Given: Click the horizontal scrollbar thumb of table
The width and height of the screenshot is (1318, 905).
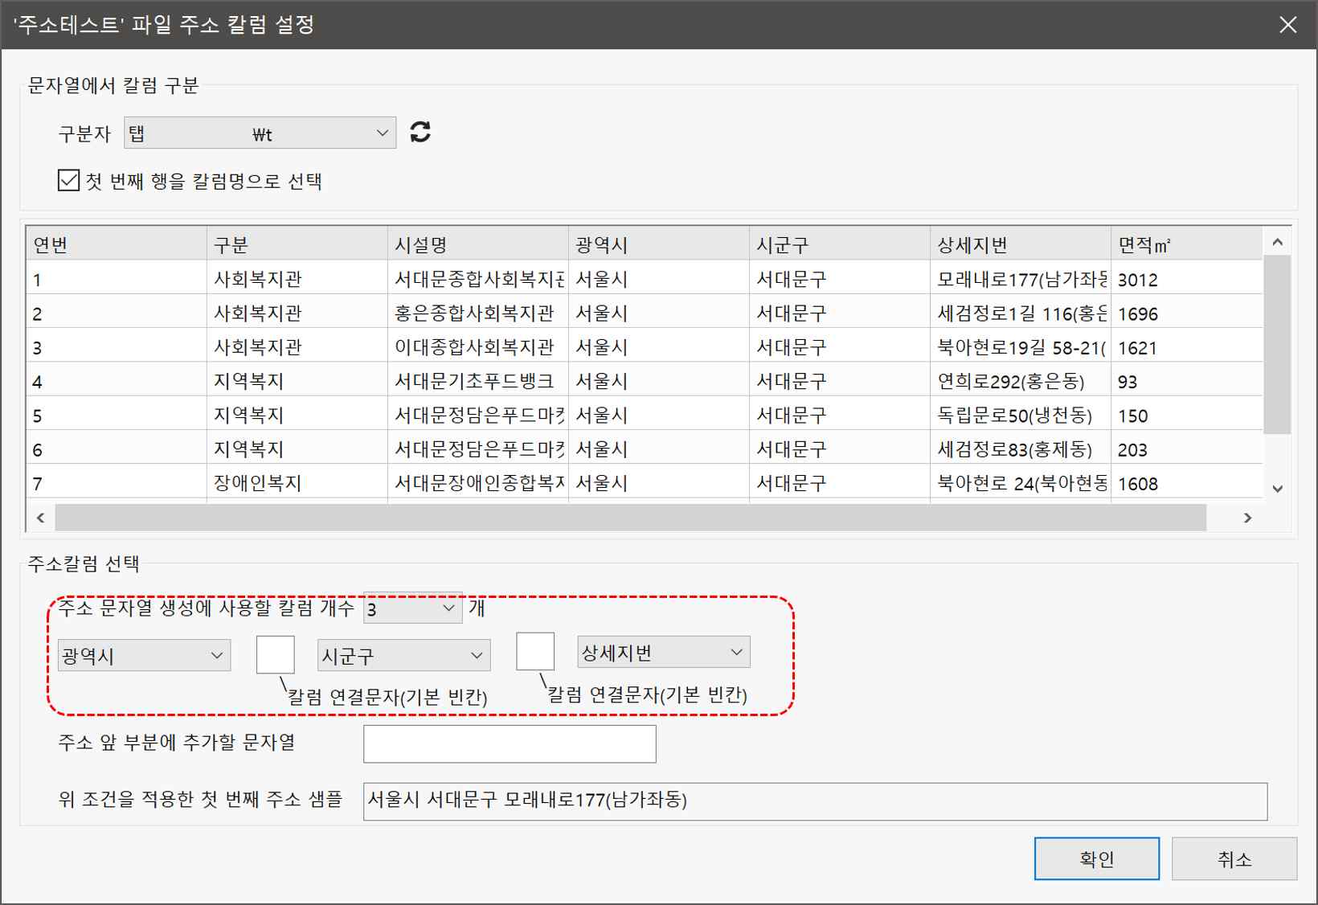Looking at the screenshot, I should [630, 518].
